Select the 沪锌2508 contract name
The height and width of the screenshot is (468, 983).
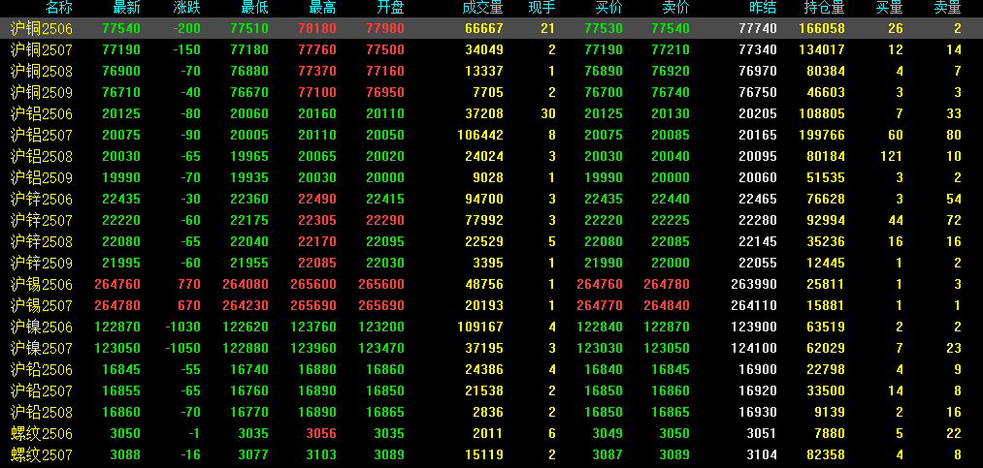click(42, 241)
